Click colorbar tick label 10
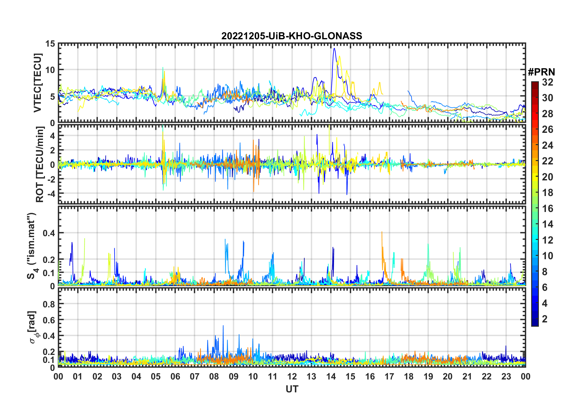Viewport: 584px width, 408px height. pyautogui.click(x=547, y=256)
